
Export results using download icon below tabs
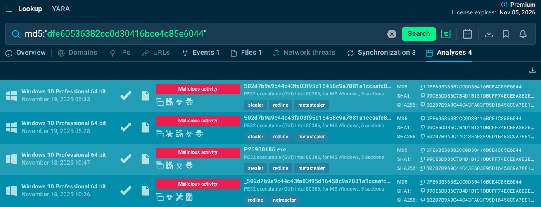[x=532, y=71]
